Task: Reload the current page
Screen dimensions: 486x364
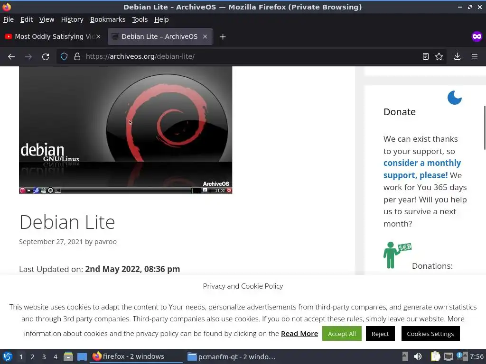Action: pos(46,57)
